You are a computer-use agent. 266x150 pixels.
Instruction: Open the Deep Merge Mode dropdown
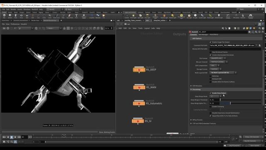point(215,96)
